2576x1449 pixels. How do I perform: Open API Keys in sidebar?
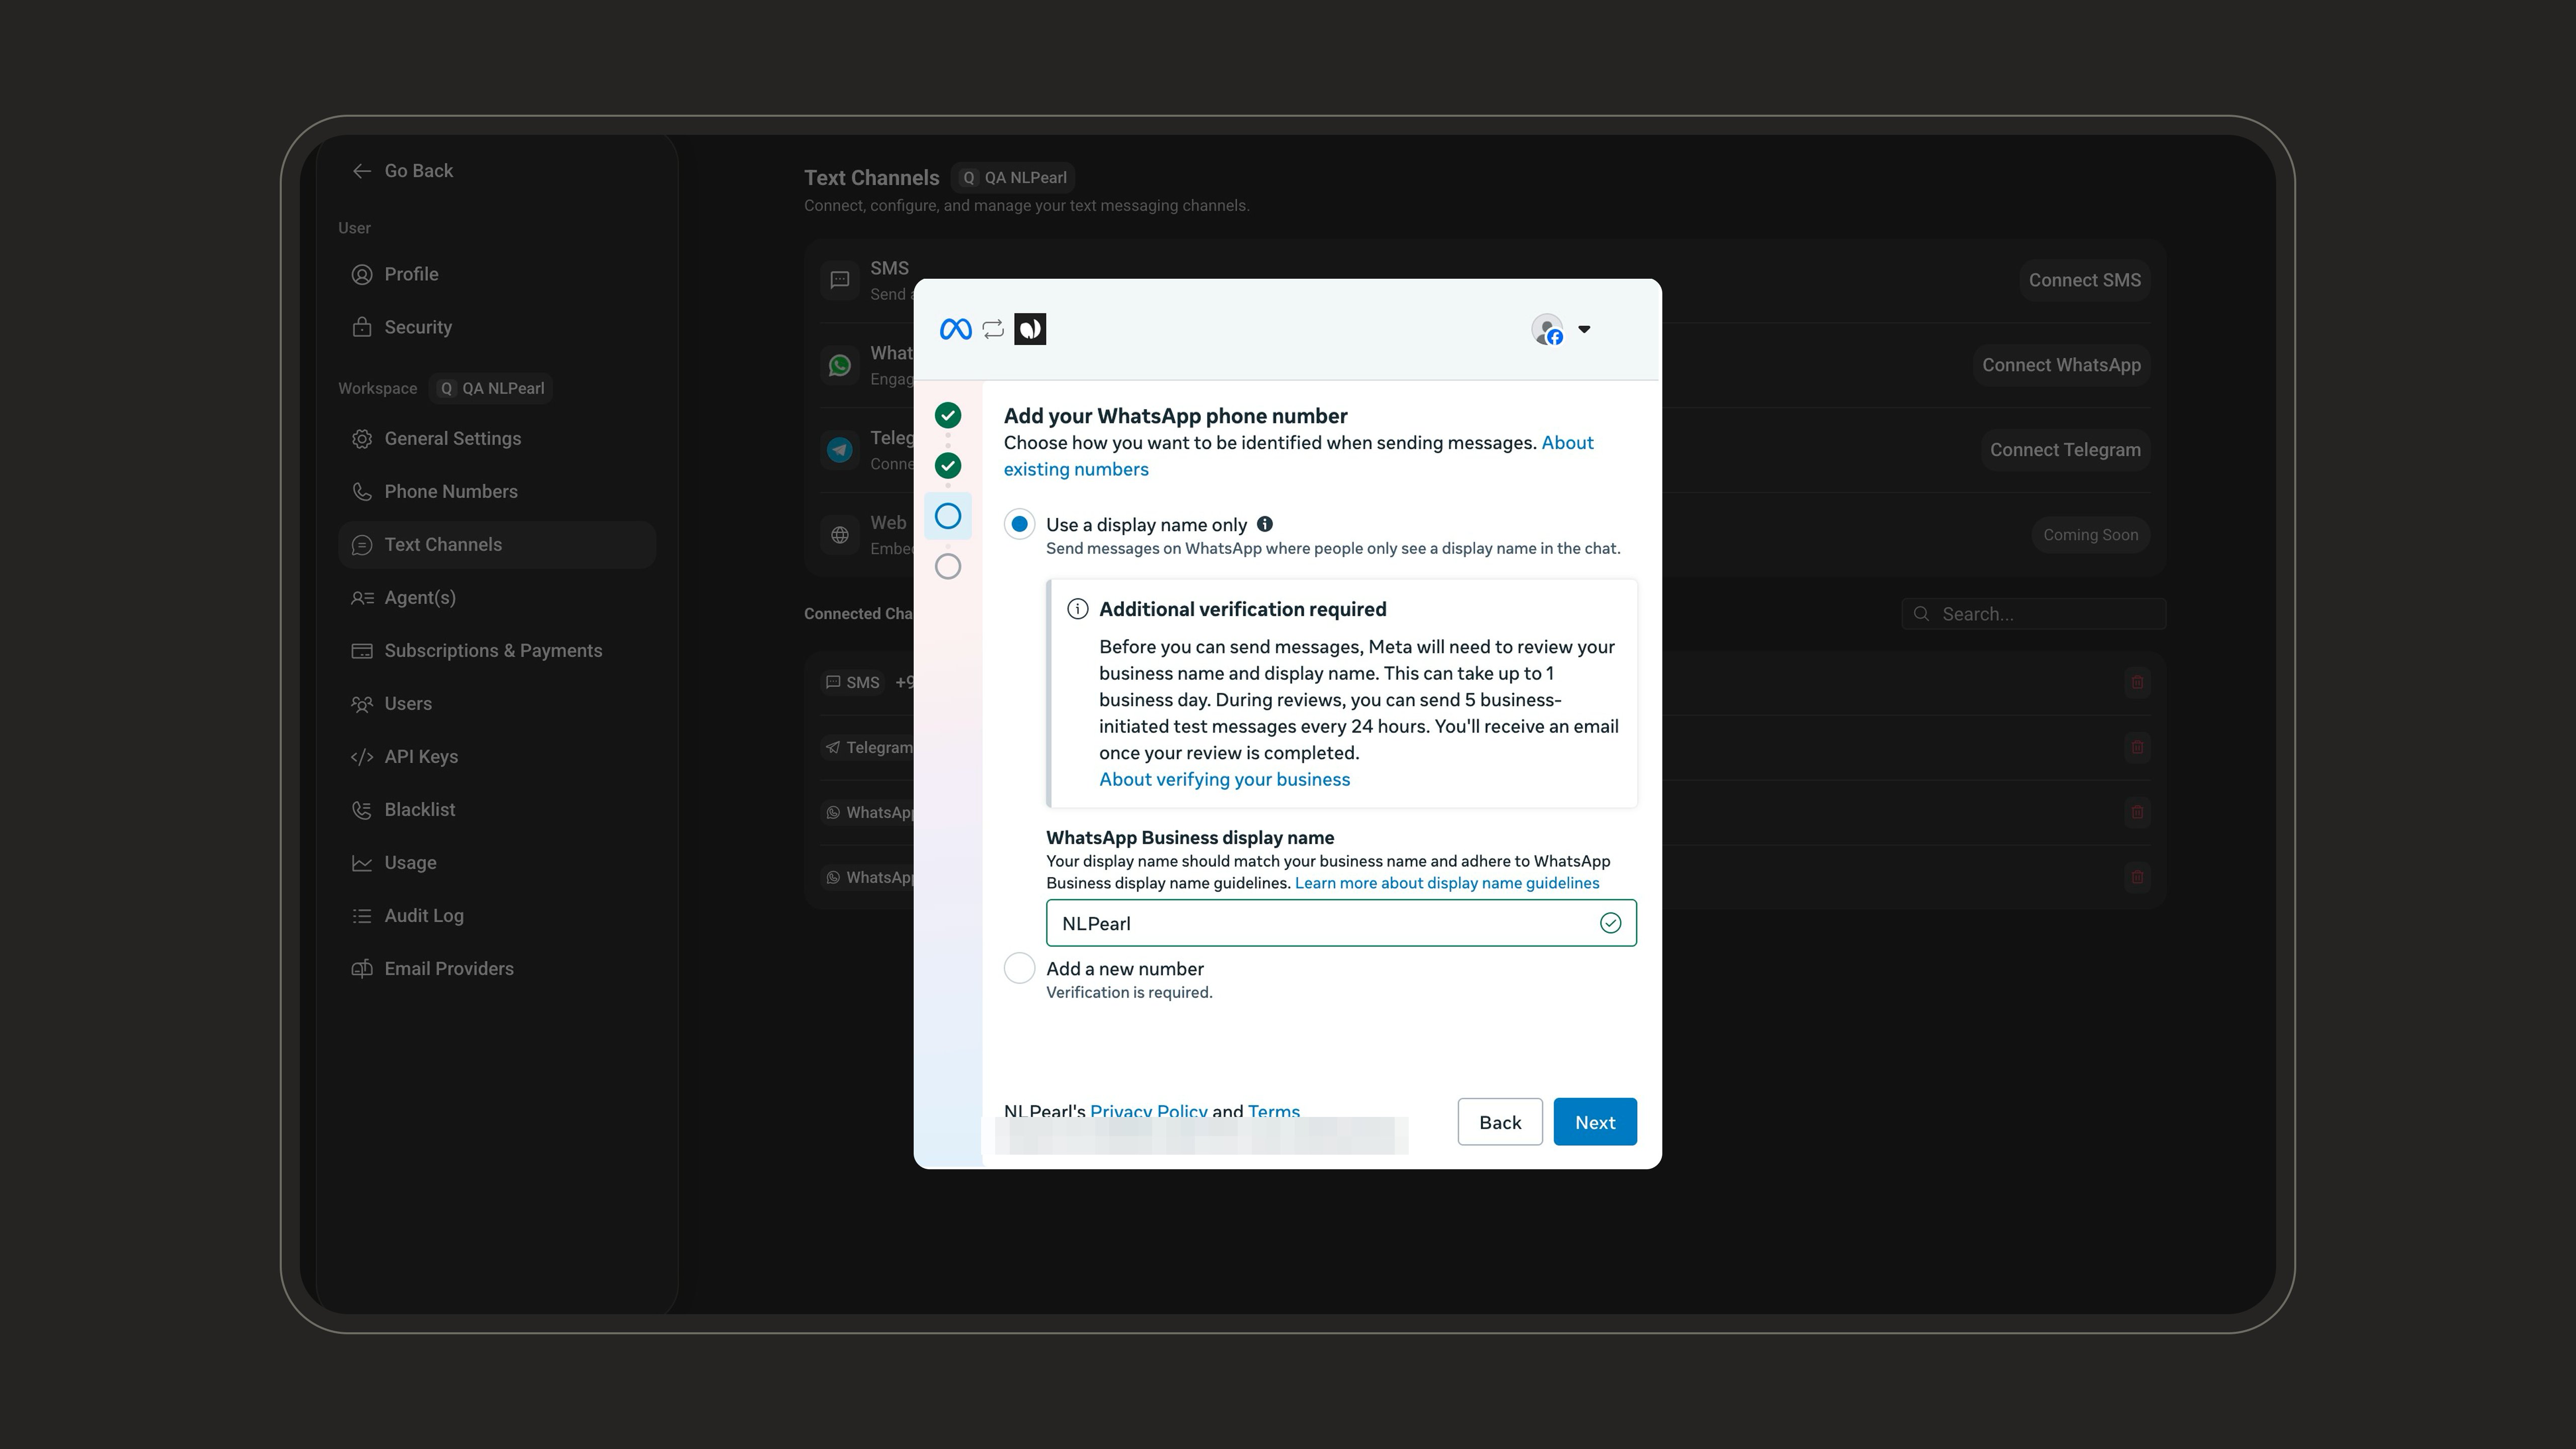click(497, 757)
